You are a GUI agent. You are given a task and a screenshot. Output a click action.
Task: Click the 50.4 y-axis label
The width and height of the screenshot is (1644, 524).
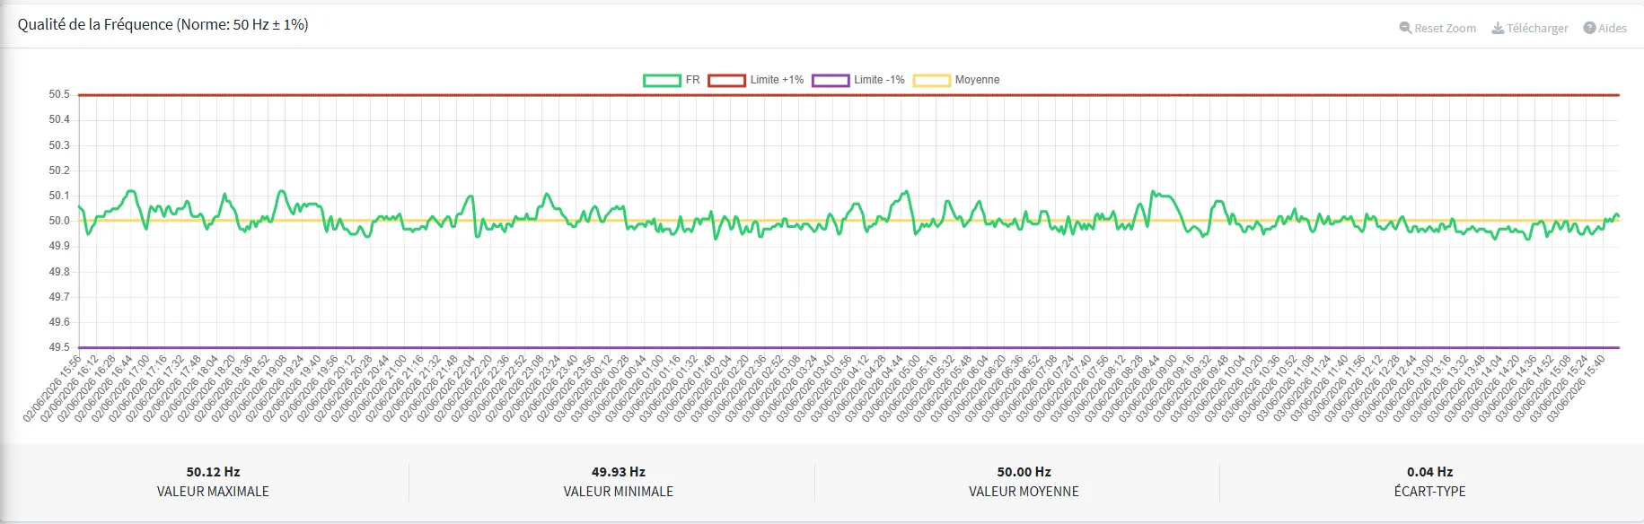pyautogui.click(x=59, y=119)
